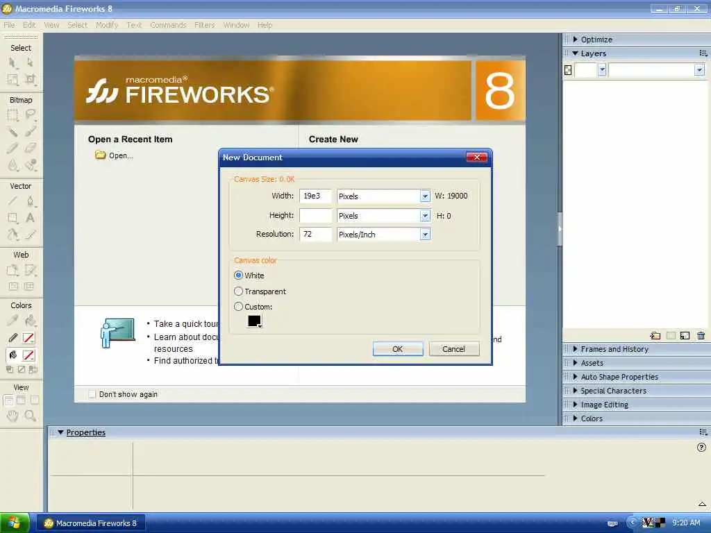Choose the Crop tool
Screen dimensions: 711x533
pyautogui.click(x=30, y=80)
